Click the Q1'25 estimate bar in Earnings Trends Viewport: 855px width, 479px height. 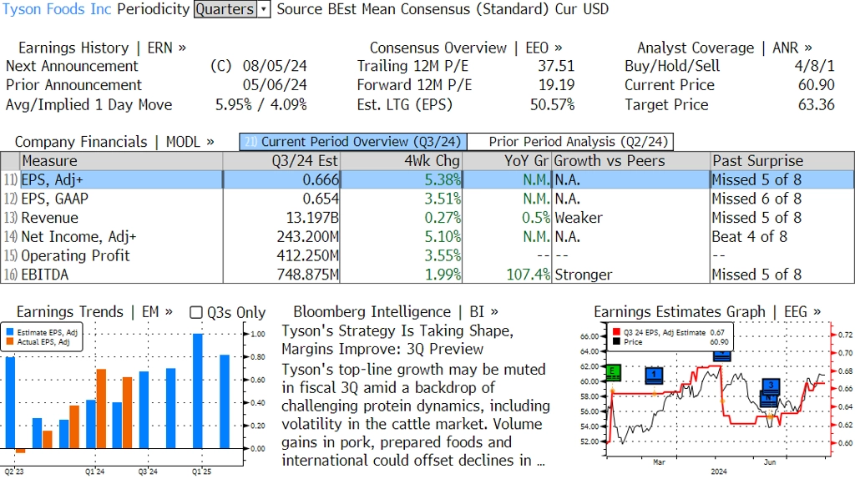coord(197,391)
